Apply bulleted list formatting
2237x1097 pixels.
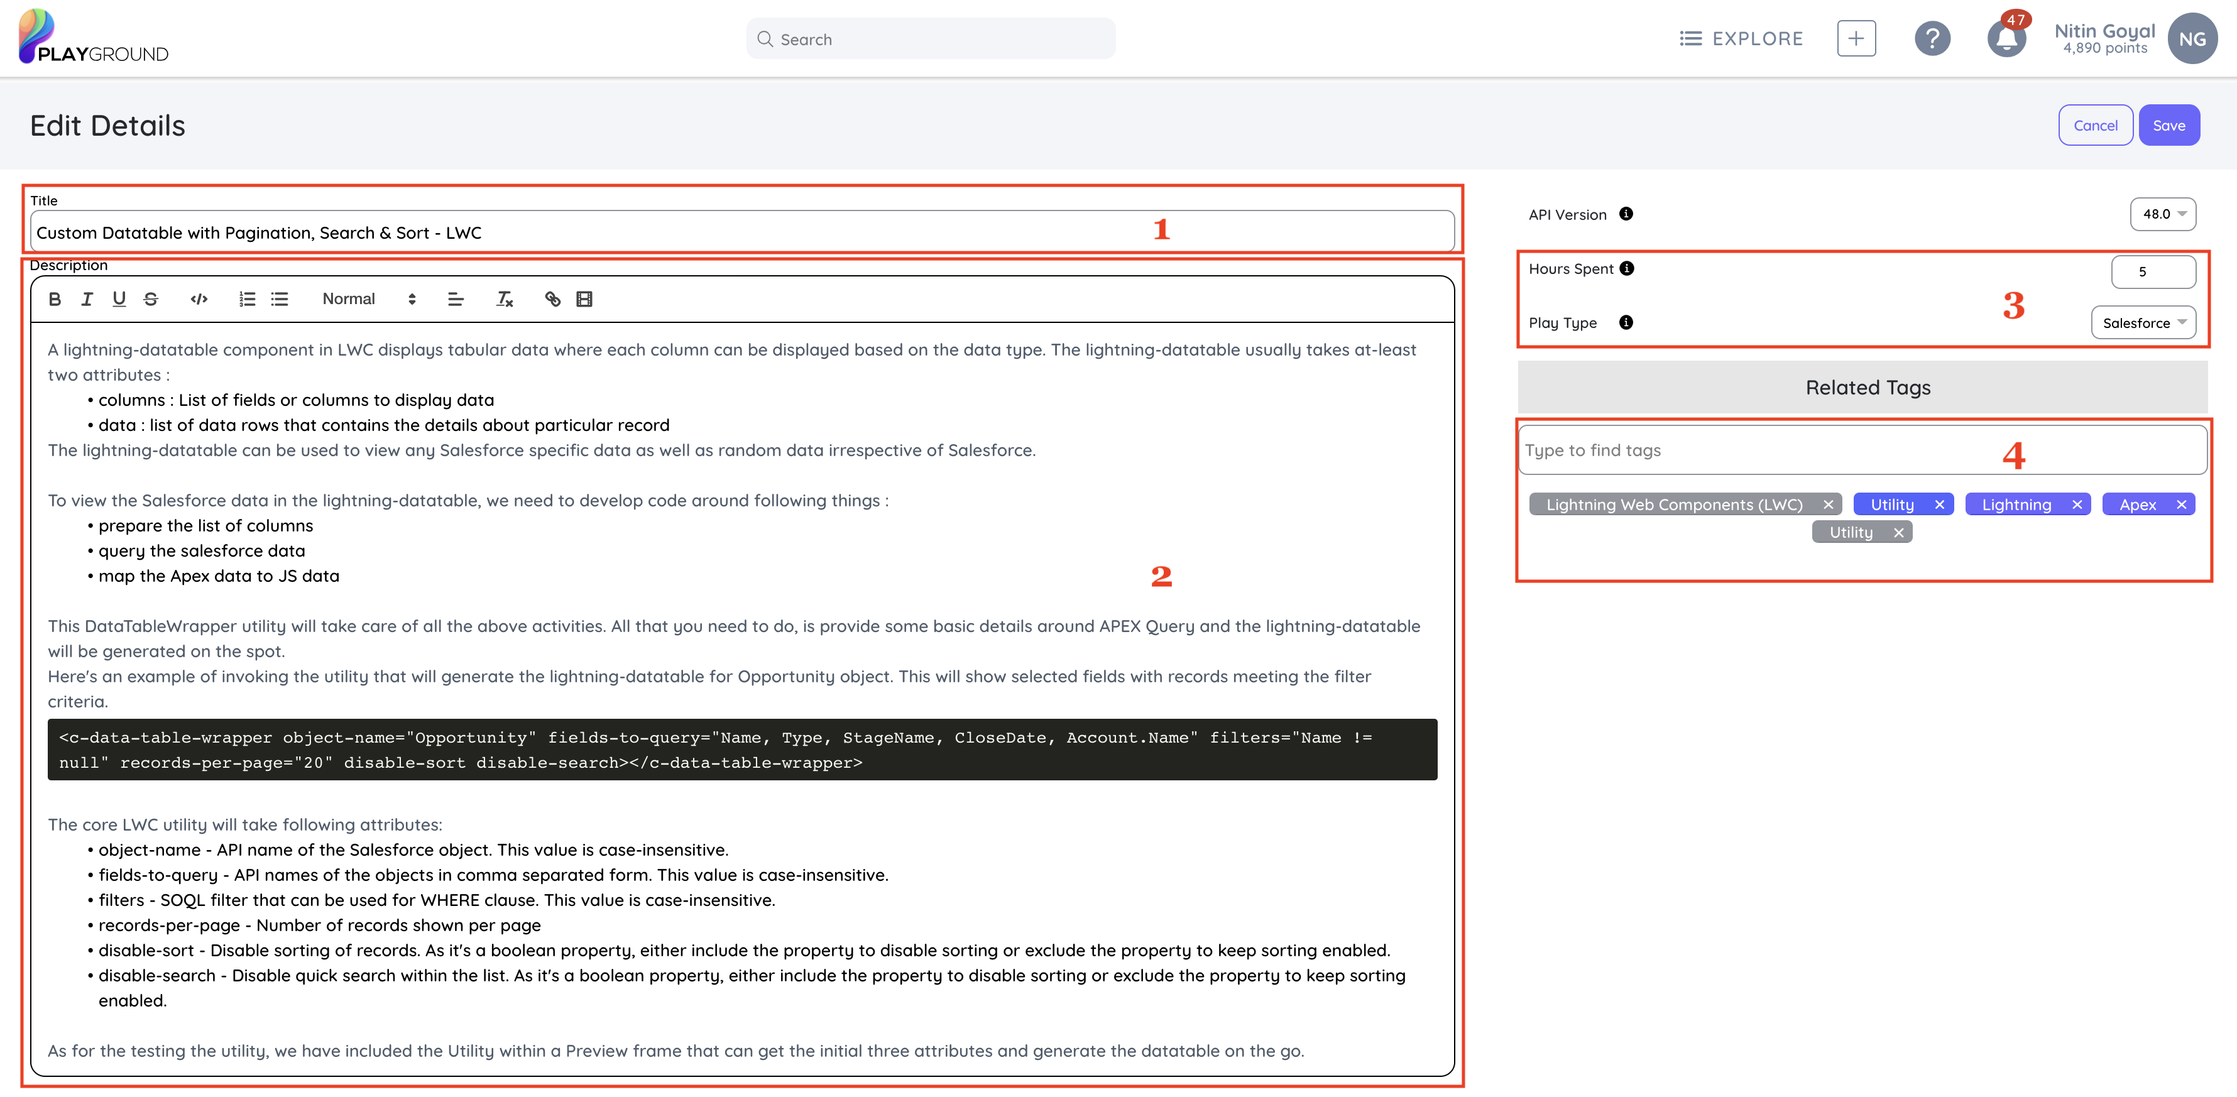click(280, 300)
